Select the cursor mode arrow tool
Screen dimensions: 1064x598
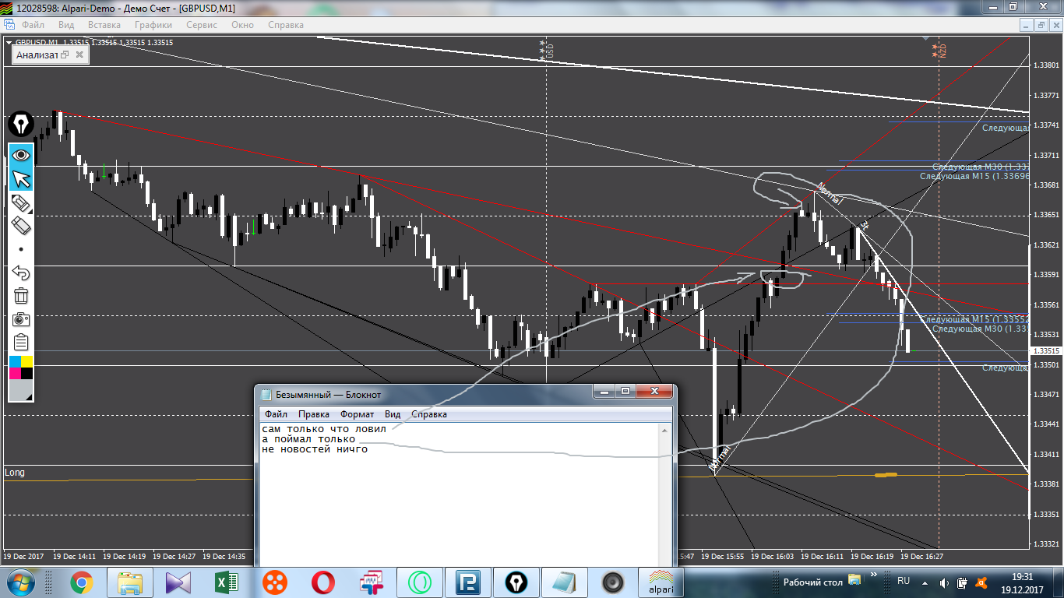(x=21, y=178)
